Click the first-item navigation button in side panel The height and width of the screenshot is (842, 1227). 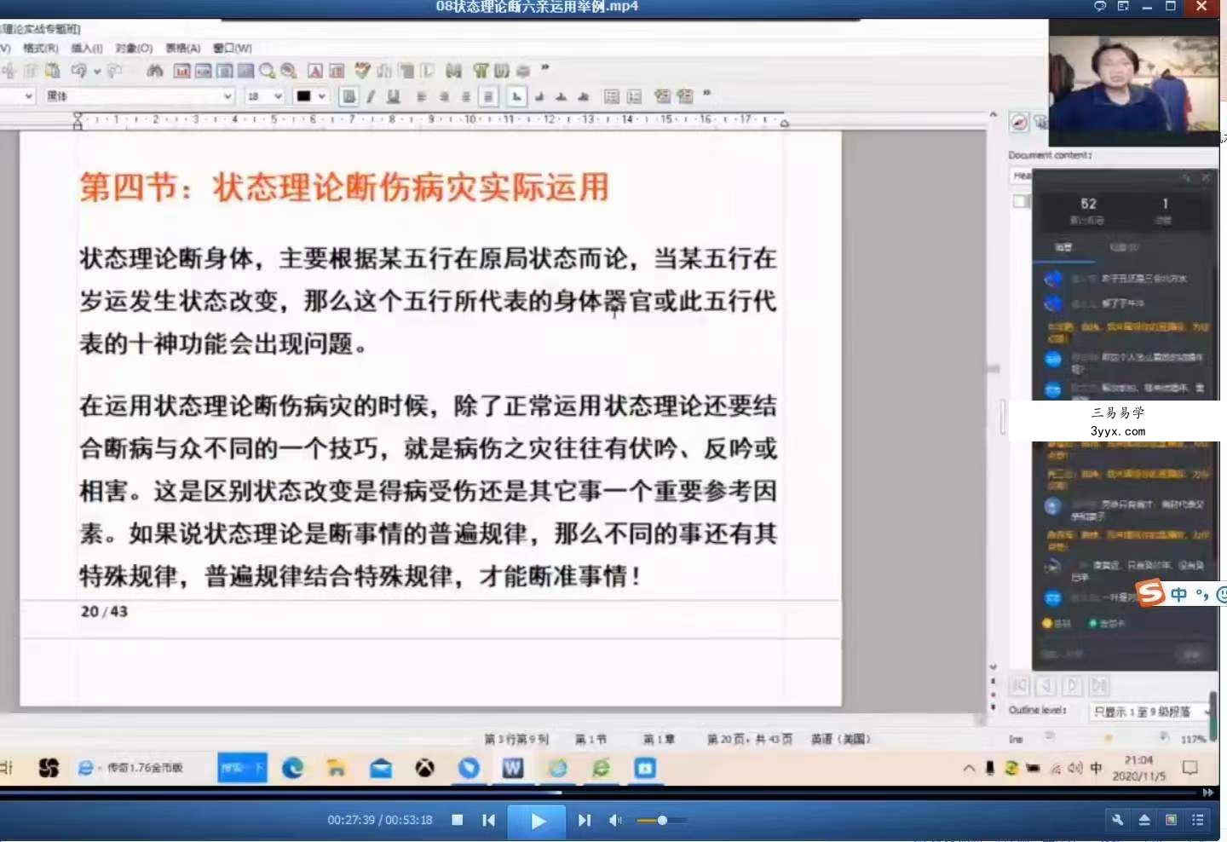tap(1020, 685)
